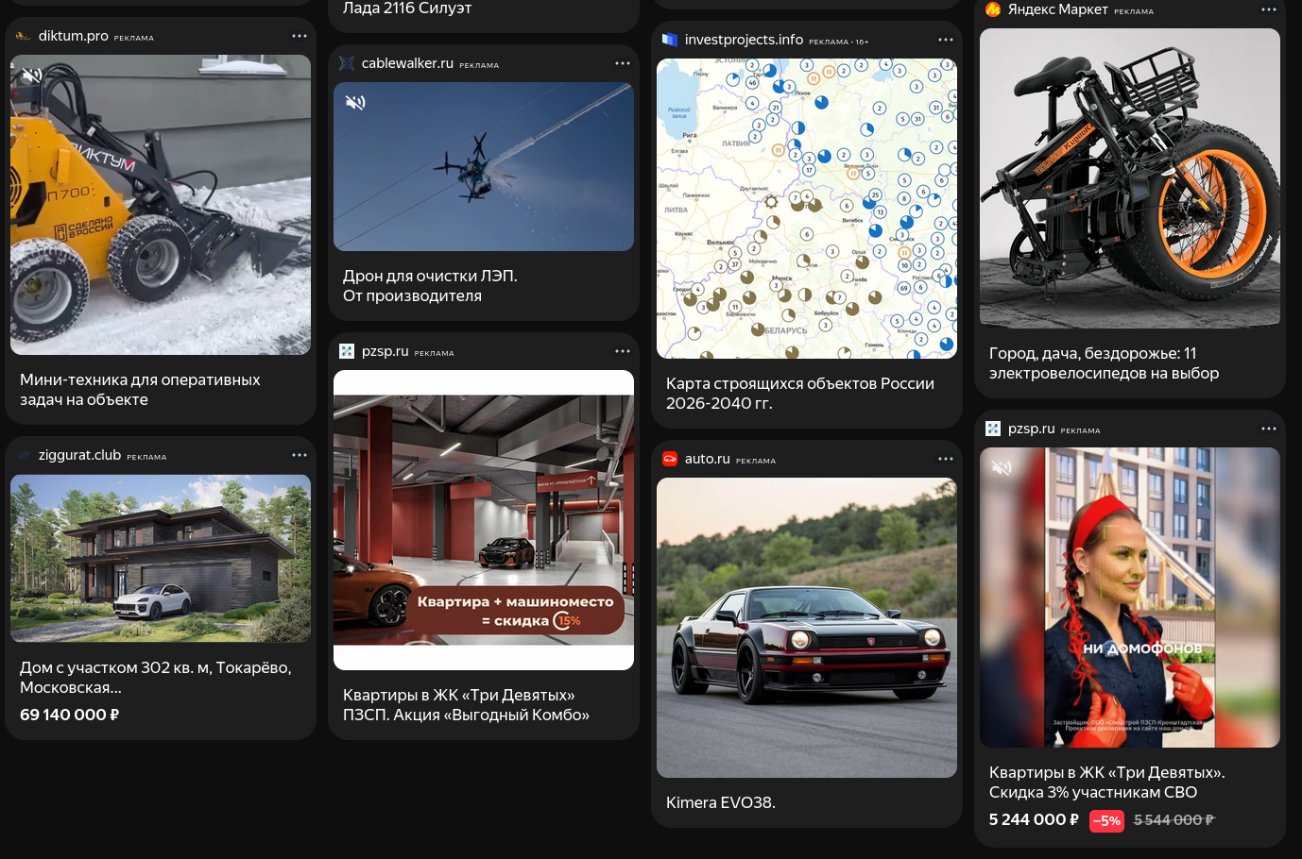Click the crossed-out old price 5 544 000 ₽

pyautogui.click(x=1174, y=820)
